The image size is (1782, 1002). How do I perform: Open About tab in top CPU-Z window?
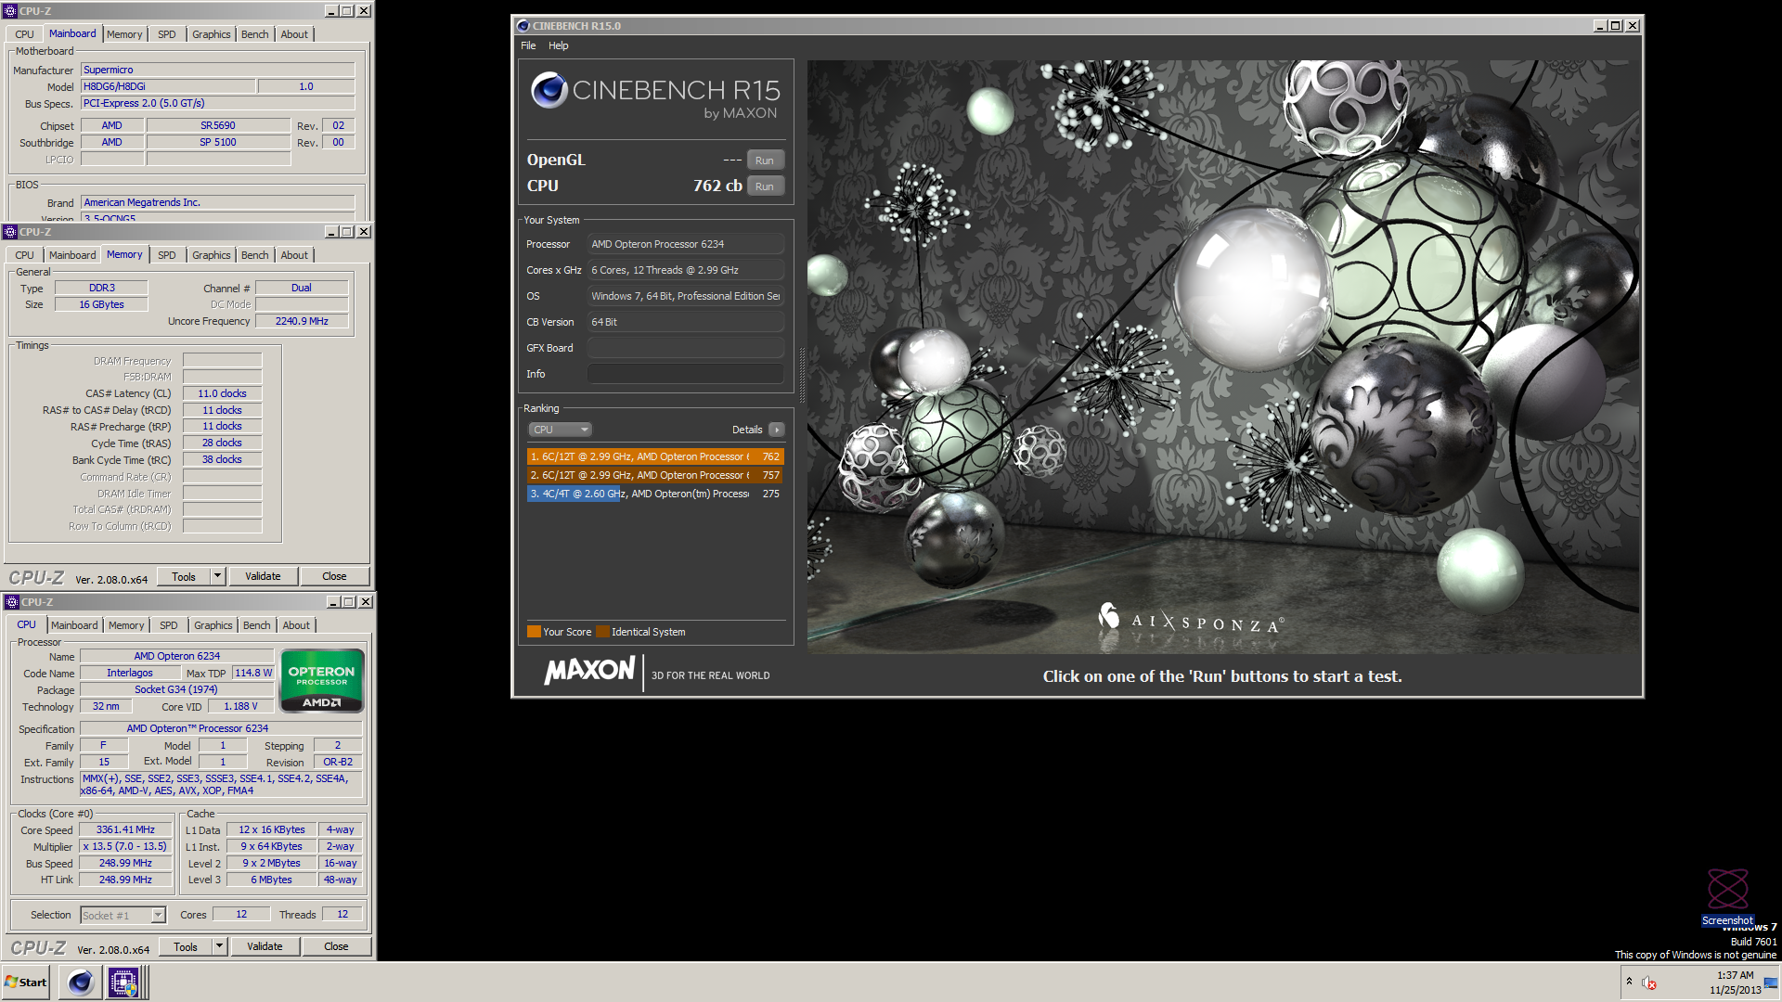[295, 34]
